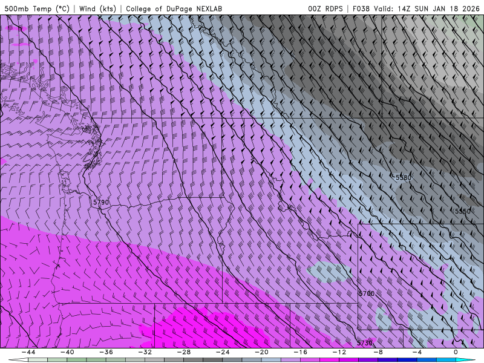This screenshot has height=363, width=484.
Task: Click the "500mb Temp (°C)" title text
Action: (37, 8)
